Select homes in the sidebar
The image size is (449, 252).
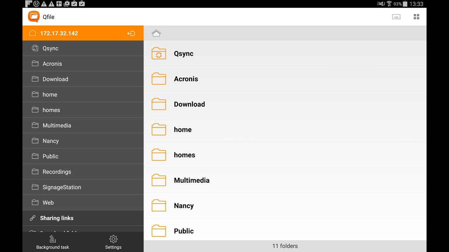pos(83,110)
